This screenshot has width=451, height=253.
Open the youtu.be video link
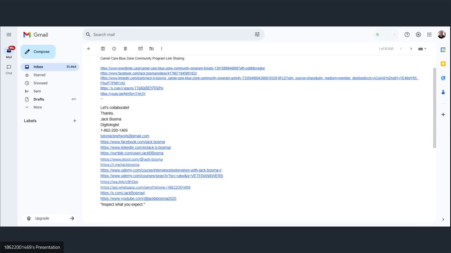pyautogui.click(x=123, y=94)
